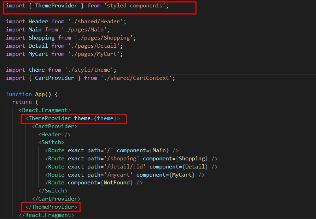The height and width of the screenshot is (219, 316).
Task: Click './style/theme' import path
Action: click(89, 70)
